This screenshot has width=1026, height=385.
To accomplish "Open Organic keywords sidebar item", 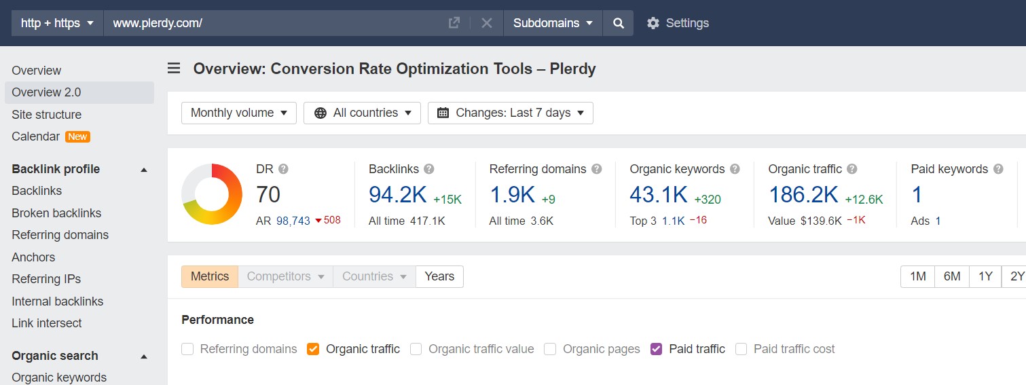I will [59, 378].
